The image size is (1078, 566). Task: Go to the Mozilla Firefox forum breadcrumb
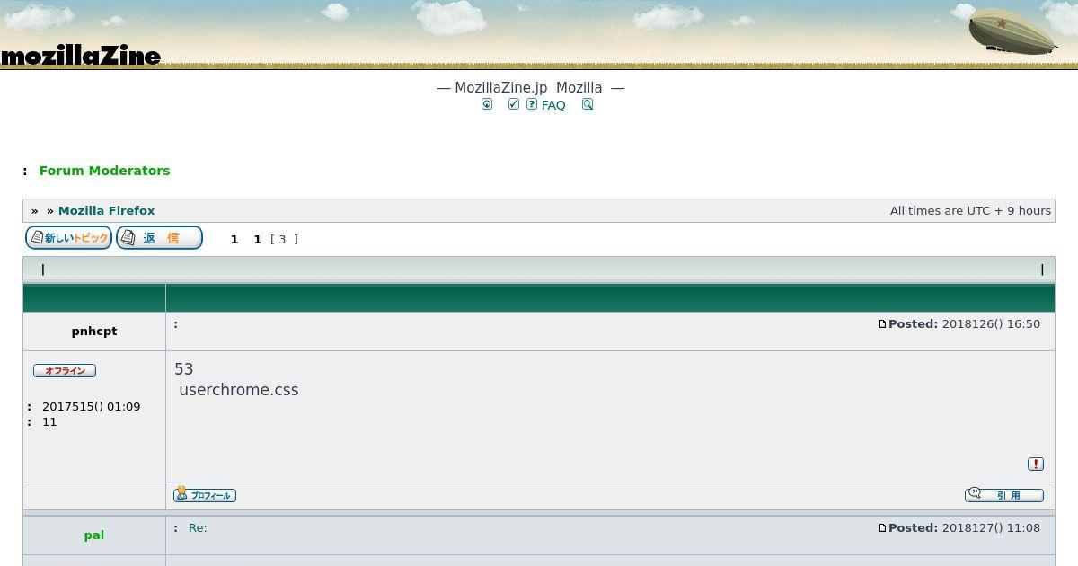click(107, 210)
